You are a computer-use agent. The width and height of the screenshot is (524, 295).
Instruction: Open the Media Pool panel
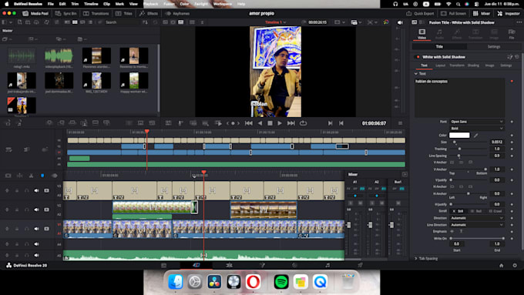point(35,14)
